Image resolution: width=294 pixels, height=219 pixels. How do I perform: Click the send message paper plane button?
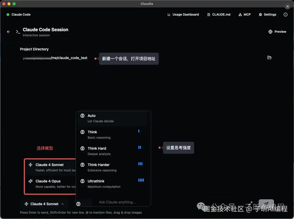coord(266,204)
